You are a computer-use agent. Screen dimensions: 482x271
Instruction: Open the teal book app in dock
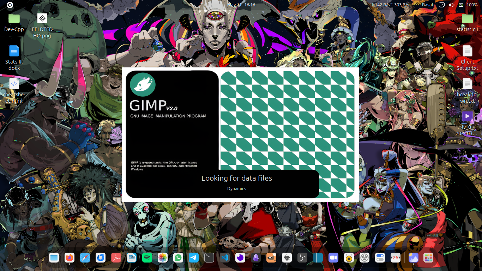pos(318,258)
